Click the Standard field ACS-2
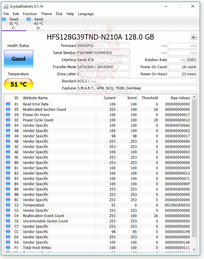 (137, 81)
